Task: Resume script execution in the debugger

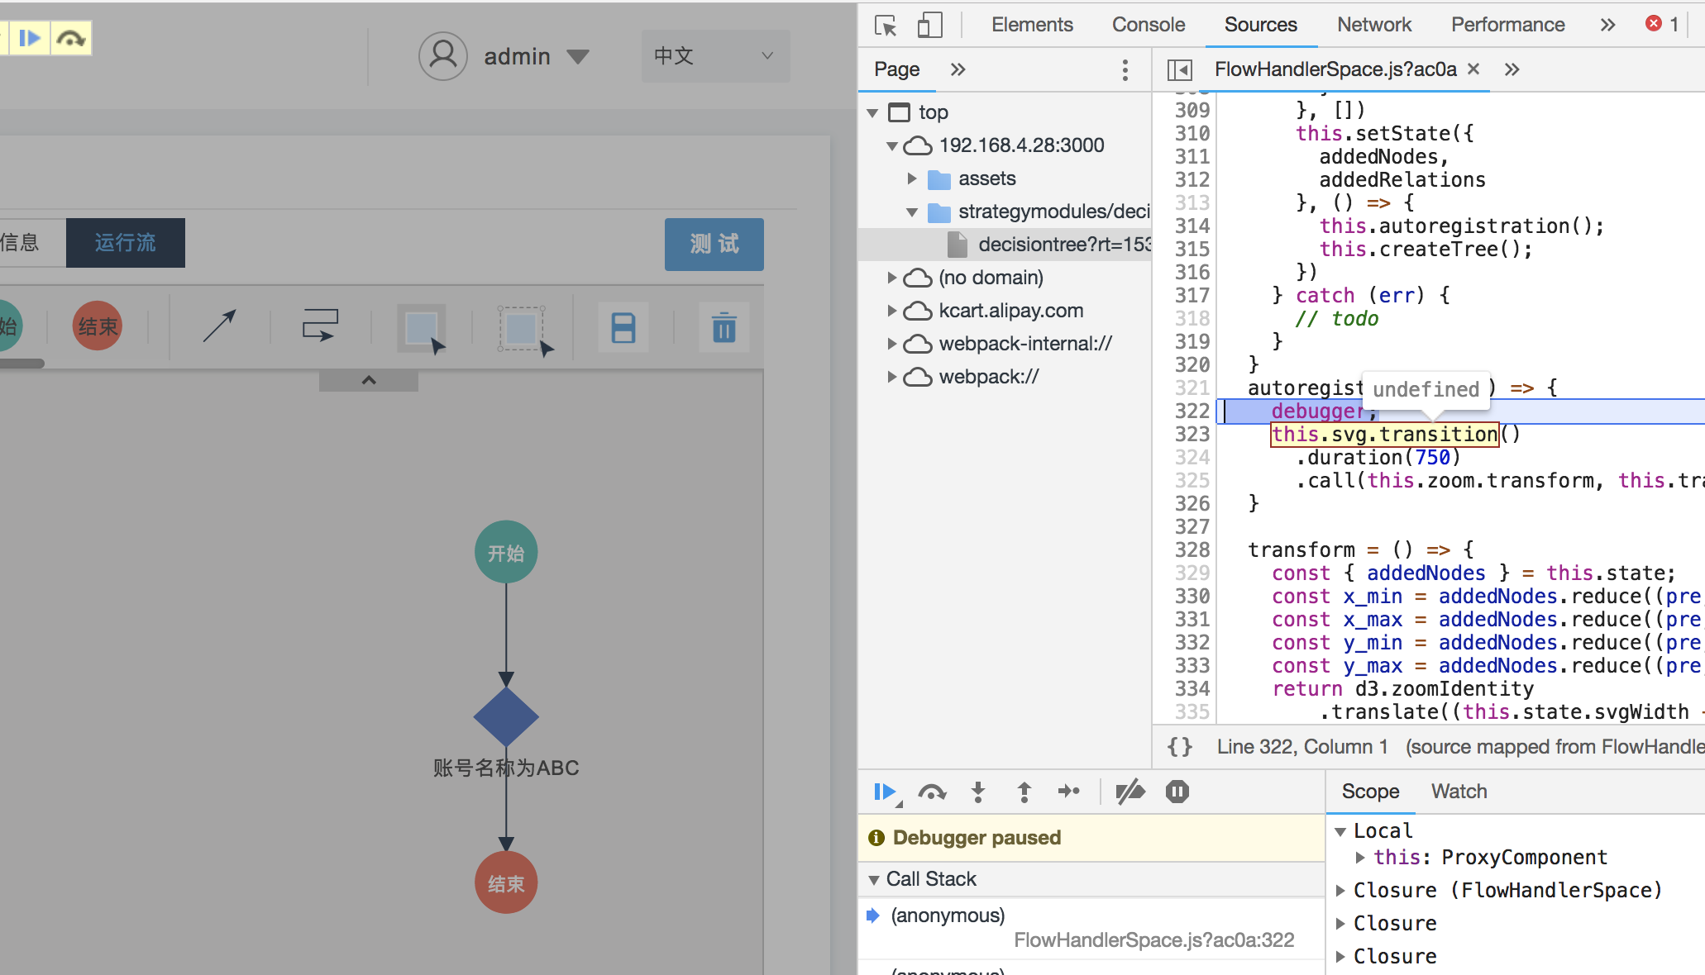Action: [884, 792]
